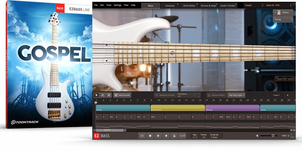302x151 pixels.
Task: Adjust the master volume slider
Action: click(x=273, y=136)
